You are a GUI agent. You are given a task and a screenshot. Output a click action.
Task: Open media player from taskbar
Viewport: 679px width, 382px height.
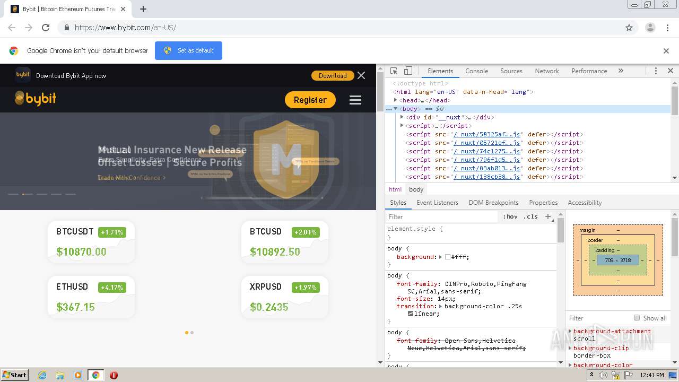click(78, 375)
